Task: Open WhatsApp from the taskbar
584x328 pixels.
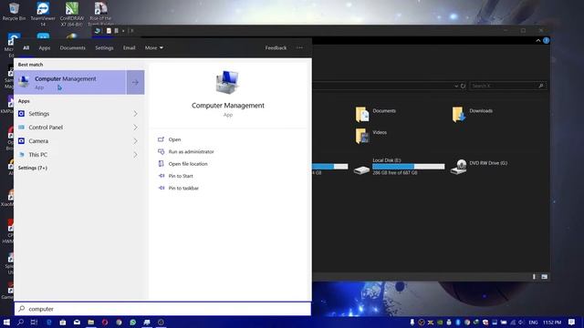Action: [133, 322]
